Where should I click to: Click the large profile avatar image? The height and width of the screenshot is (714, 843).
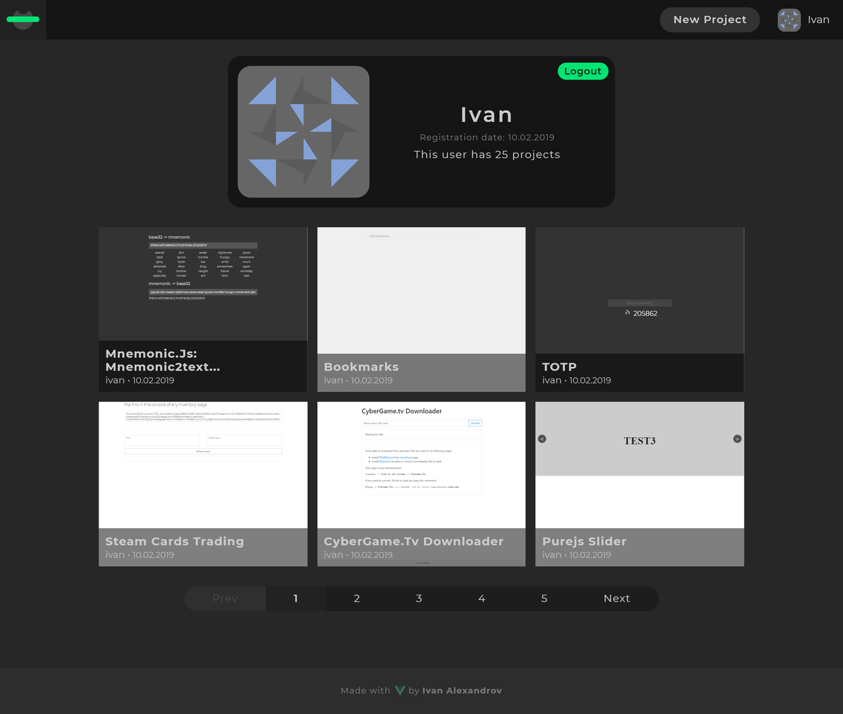[303, 132]
